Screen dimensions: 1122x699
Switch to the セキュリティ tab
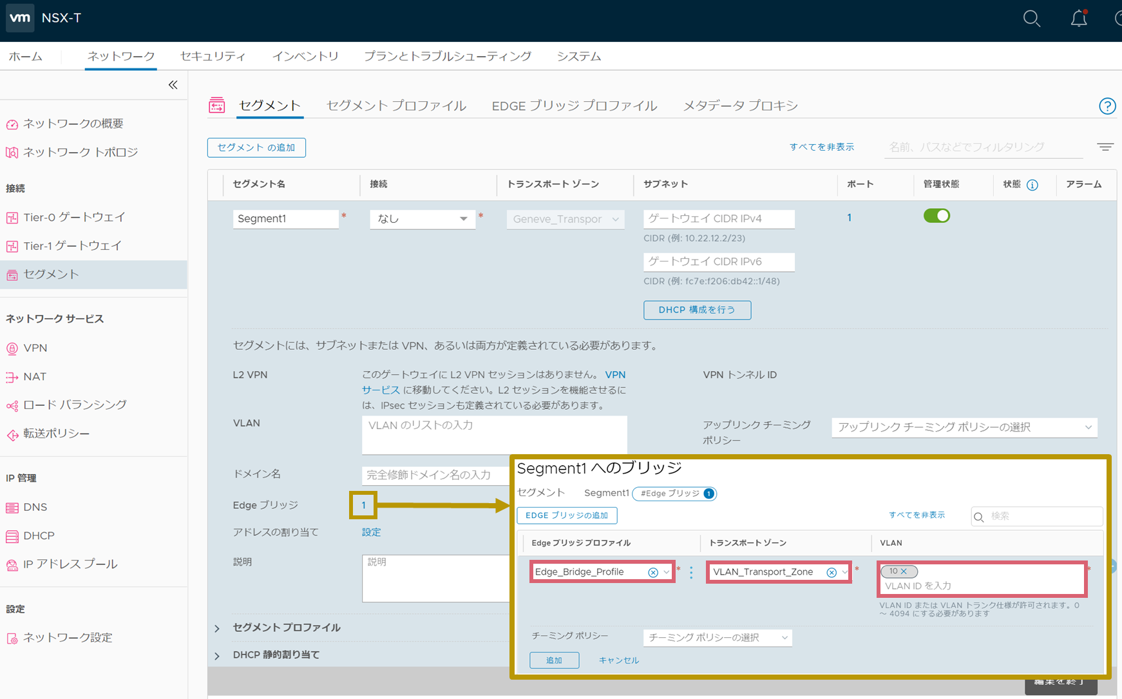pyautogui.click(x=213, y=56)
